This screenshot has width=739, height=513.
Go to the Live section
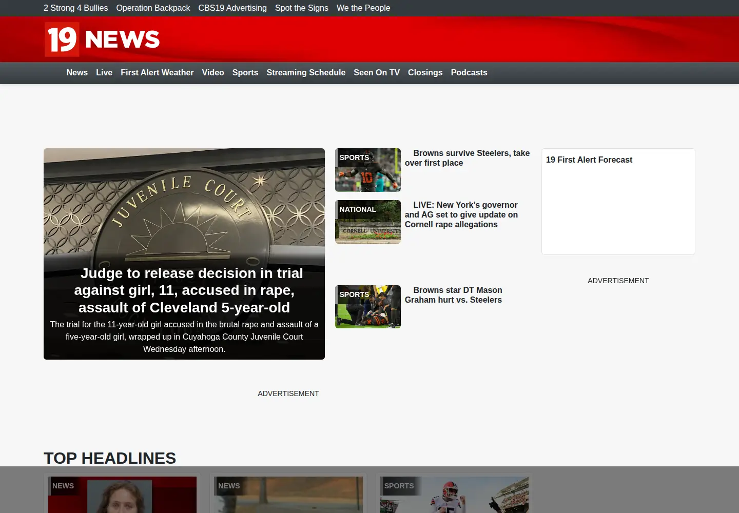pyautogui.click(x=104, y=73)
